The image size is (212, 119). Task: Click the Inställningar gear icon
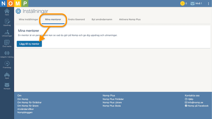click(x=18, y=11)
